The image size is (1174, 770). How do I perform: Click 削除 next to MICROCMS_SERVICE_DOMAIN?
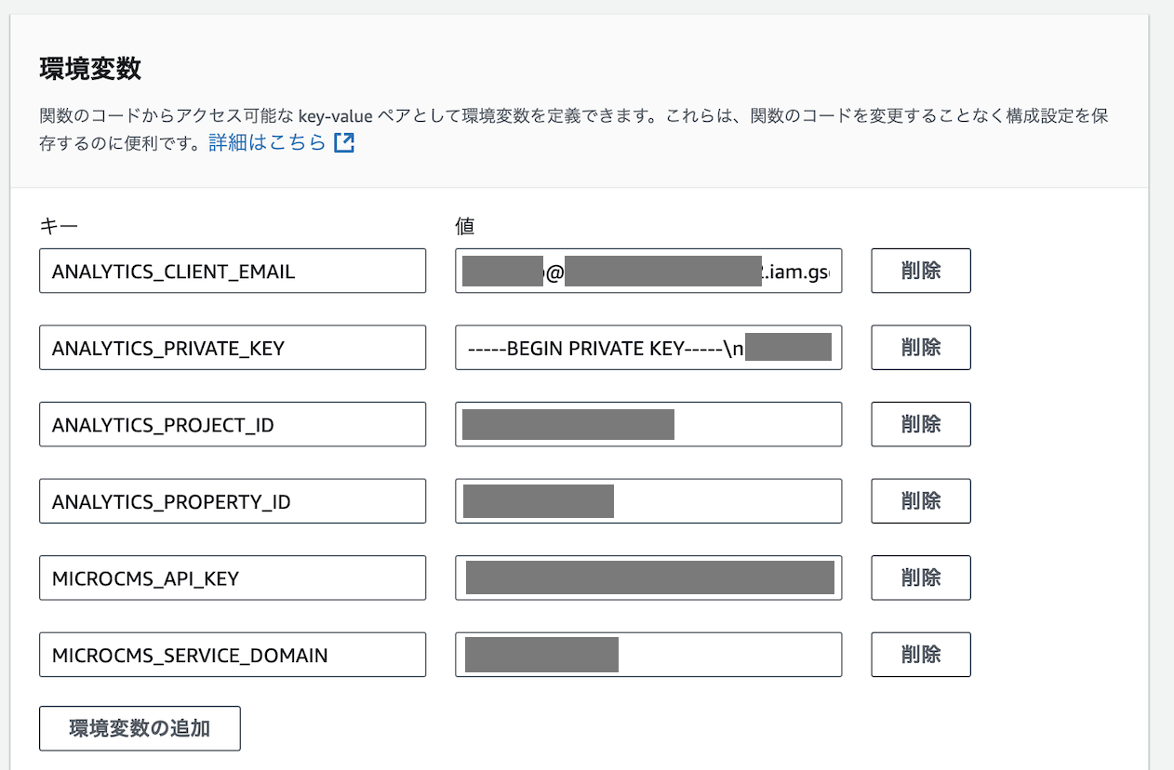[x=920, y=655]
